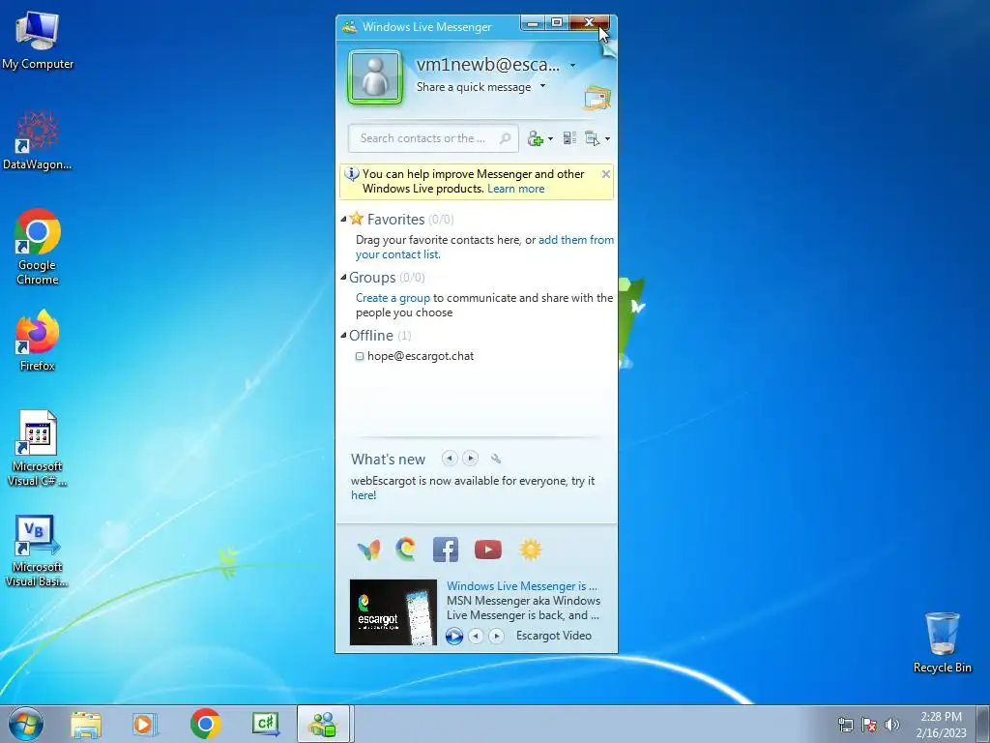Open My Computer desktop icon
The width and height of the screenshot is (990, 743).
coord(38,39)
